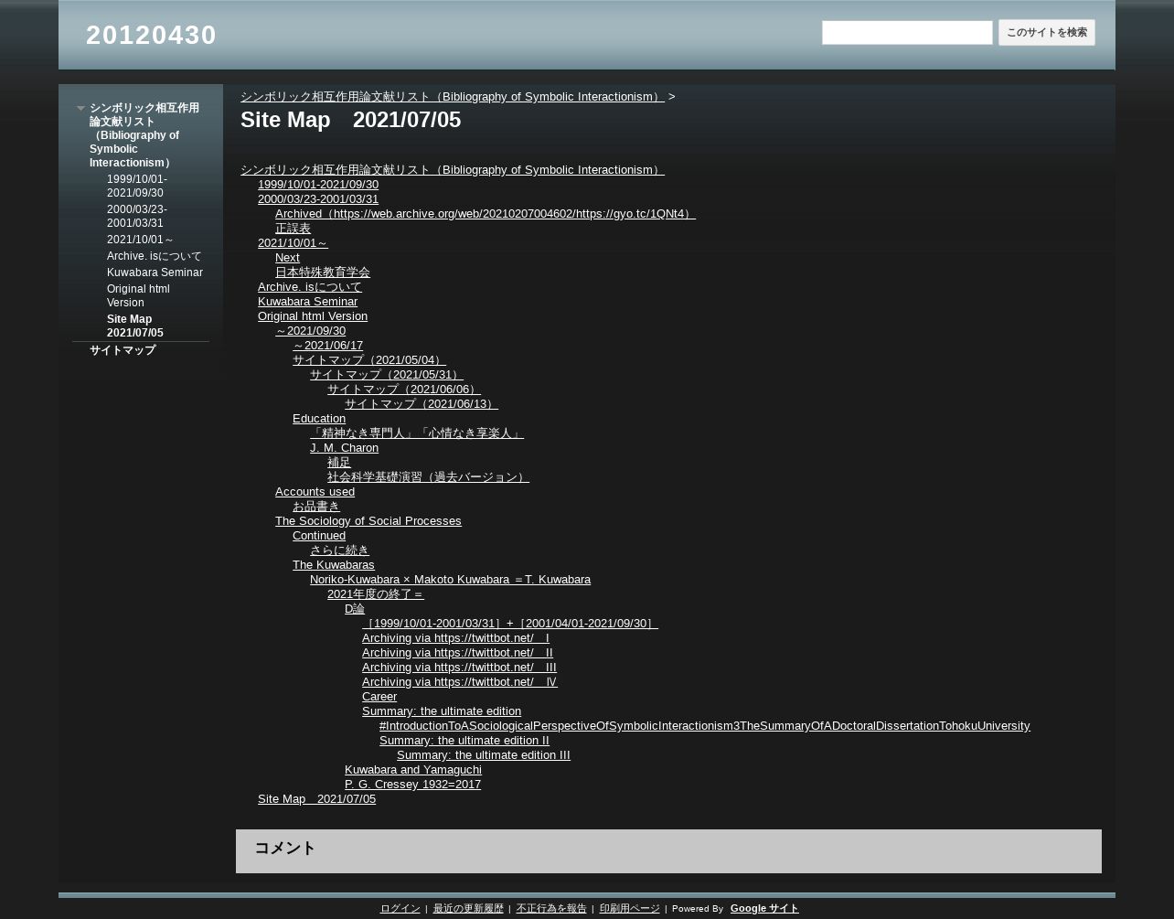Open the Education link

point(319,418)
